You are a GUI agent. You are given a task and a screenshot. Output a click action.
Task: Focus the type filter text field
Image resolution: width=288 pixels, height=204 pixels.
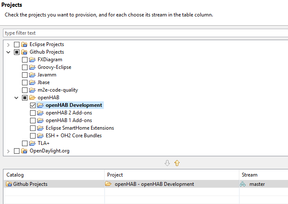[145, 33]
